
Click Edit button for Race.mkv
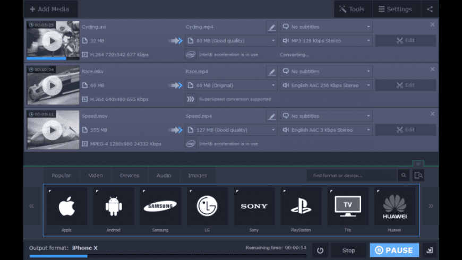pos(405,85)
